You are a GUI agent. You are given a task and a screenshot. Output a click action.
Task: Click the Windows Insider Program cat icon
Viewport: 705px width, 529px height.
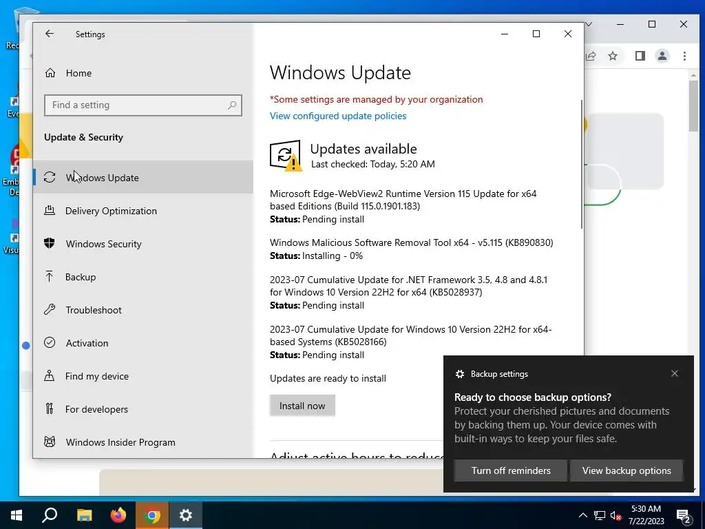pos(50,442)
